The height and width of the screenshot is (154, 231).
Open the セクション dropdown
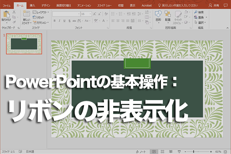pyautogui.click(x=41, y=23)
